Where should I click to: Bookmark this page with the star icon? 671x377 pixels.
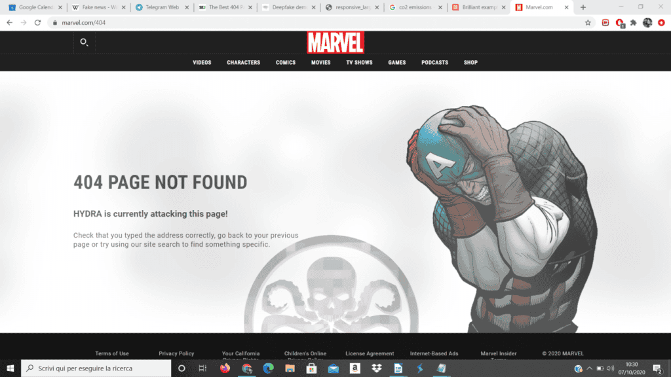click(588, 23)
